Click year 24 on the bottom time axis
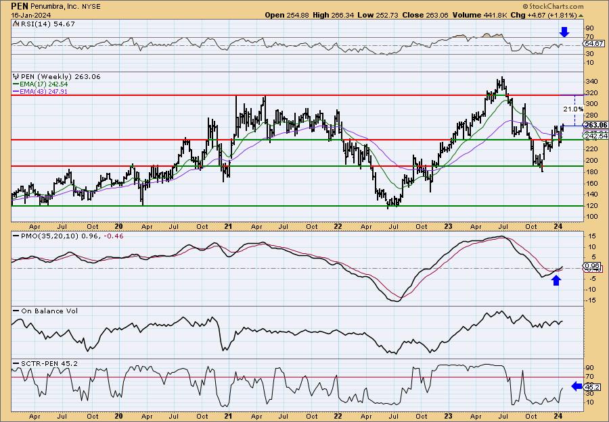Screen dimensions: 609x422 [558, 416]
